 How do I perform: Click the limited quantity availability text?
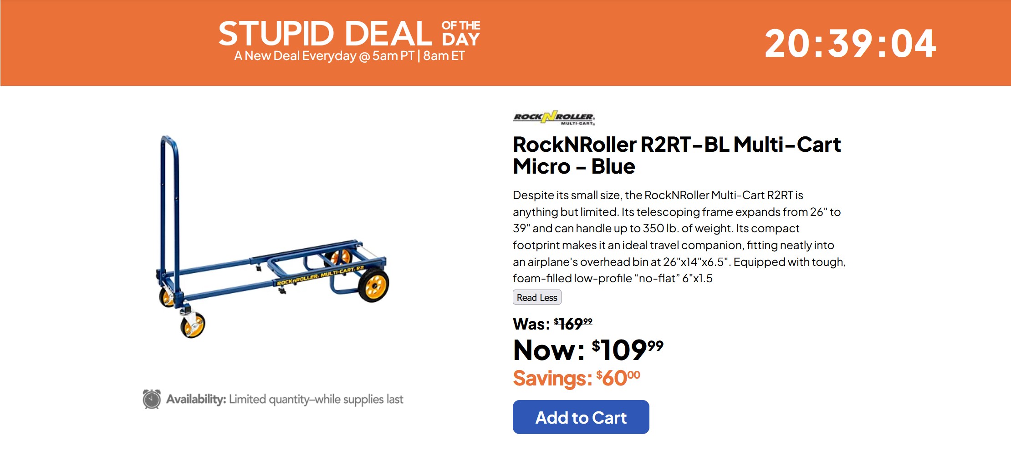(316, 399)
